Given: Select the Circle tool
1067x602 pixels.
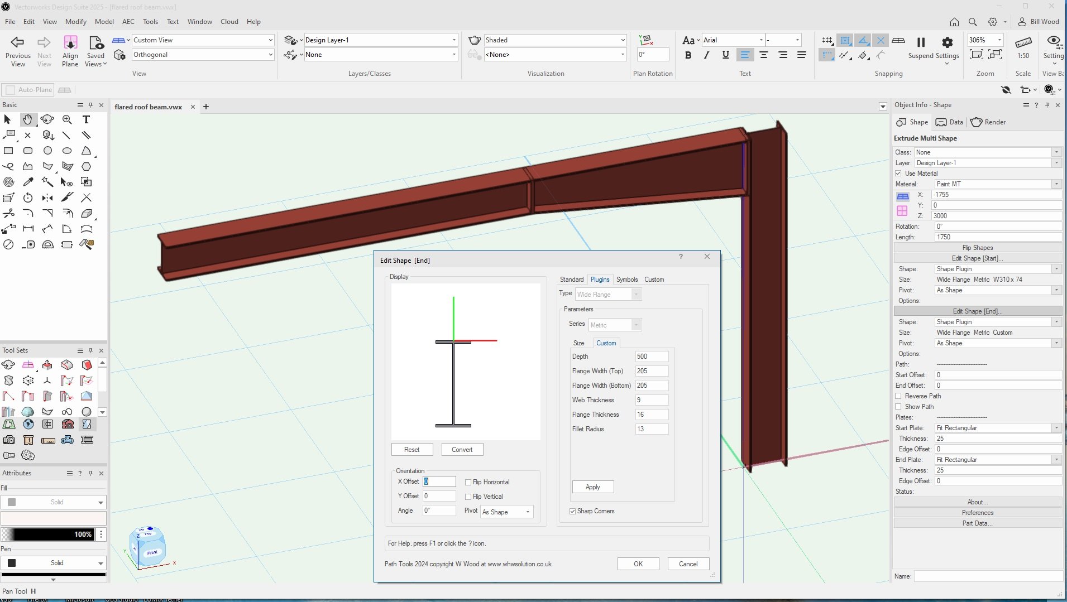Looking at the screenshot, I should [x=47, y=151].
